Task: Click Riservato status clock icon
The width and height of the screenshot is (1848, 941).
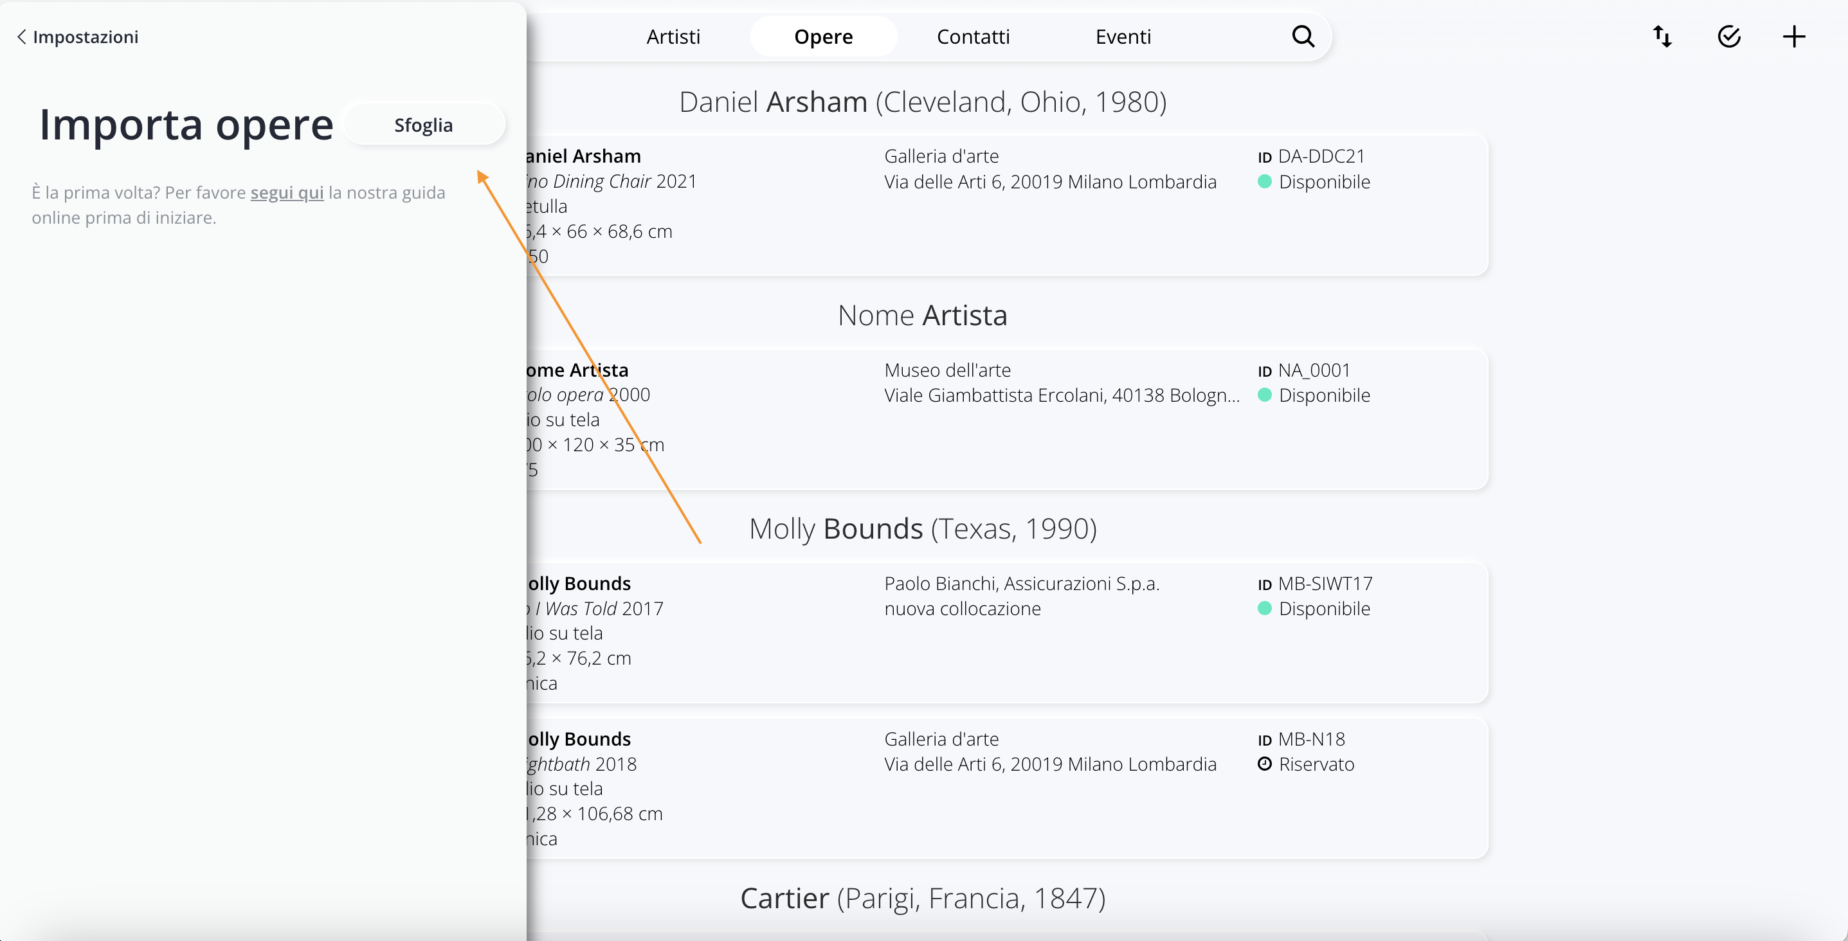Action: coord(1265,764)
